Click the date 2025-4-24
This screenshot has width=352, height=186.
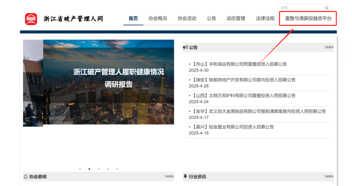tap(199, 102)
